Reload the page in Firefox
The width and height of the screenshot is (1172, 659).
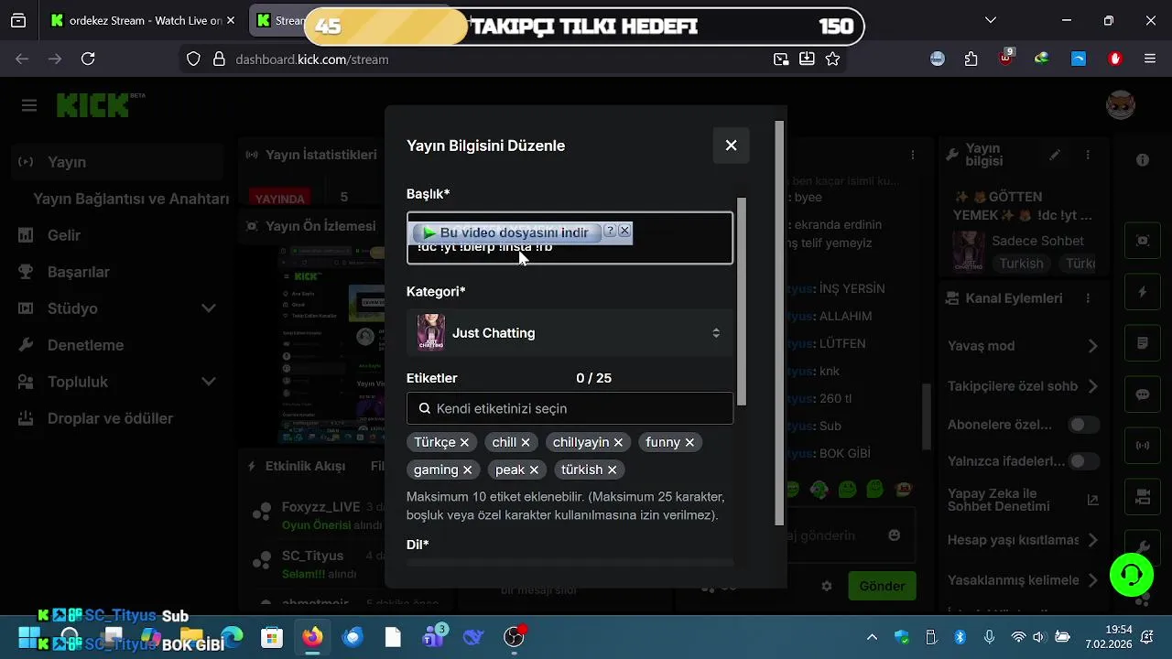88,59
